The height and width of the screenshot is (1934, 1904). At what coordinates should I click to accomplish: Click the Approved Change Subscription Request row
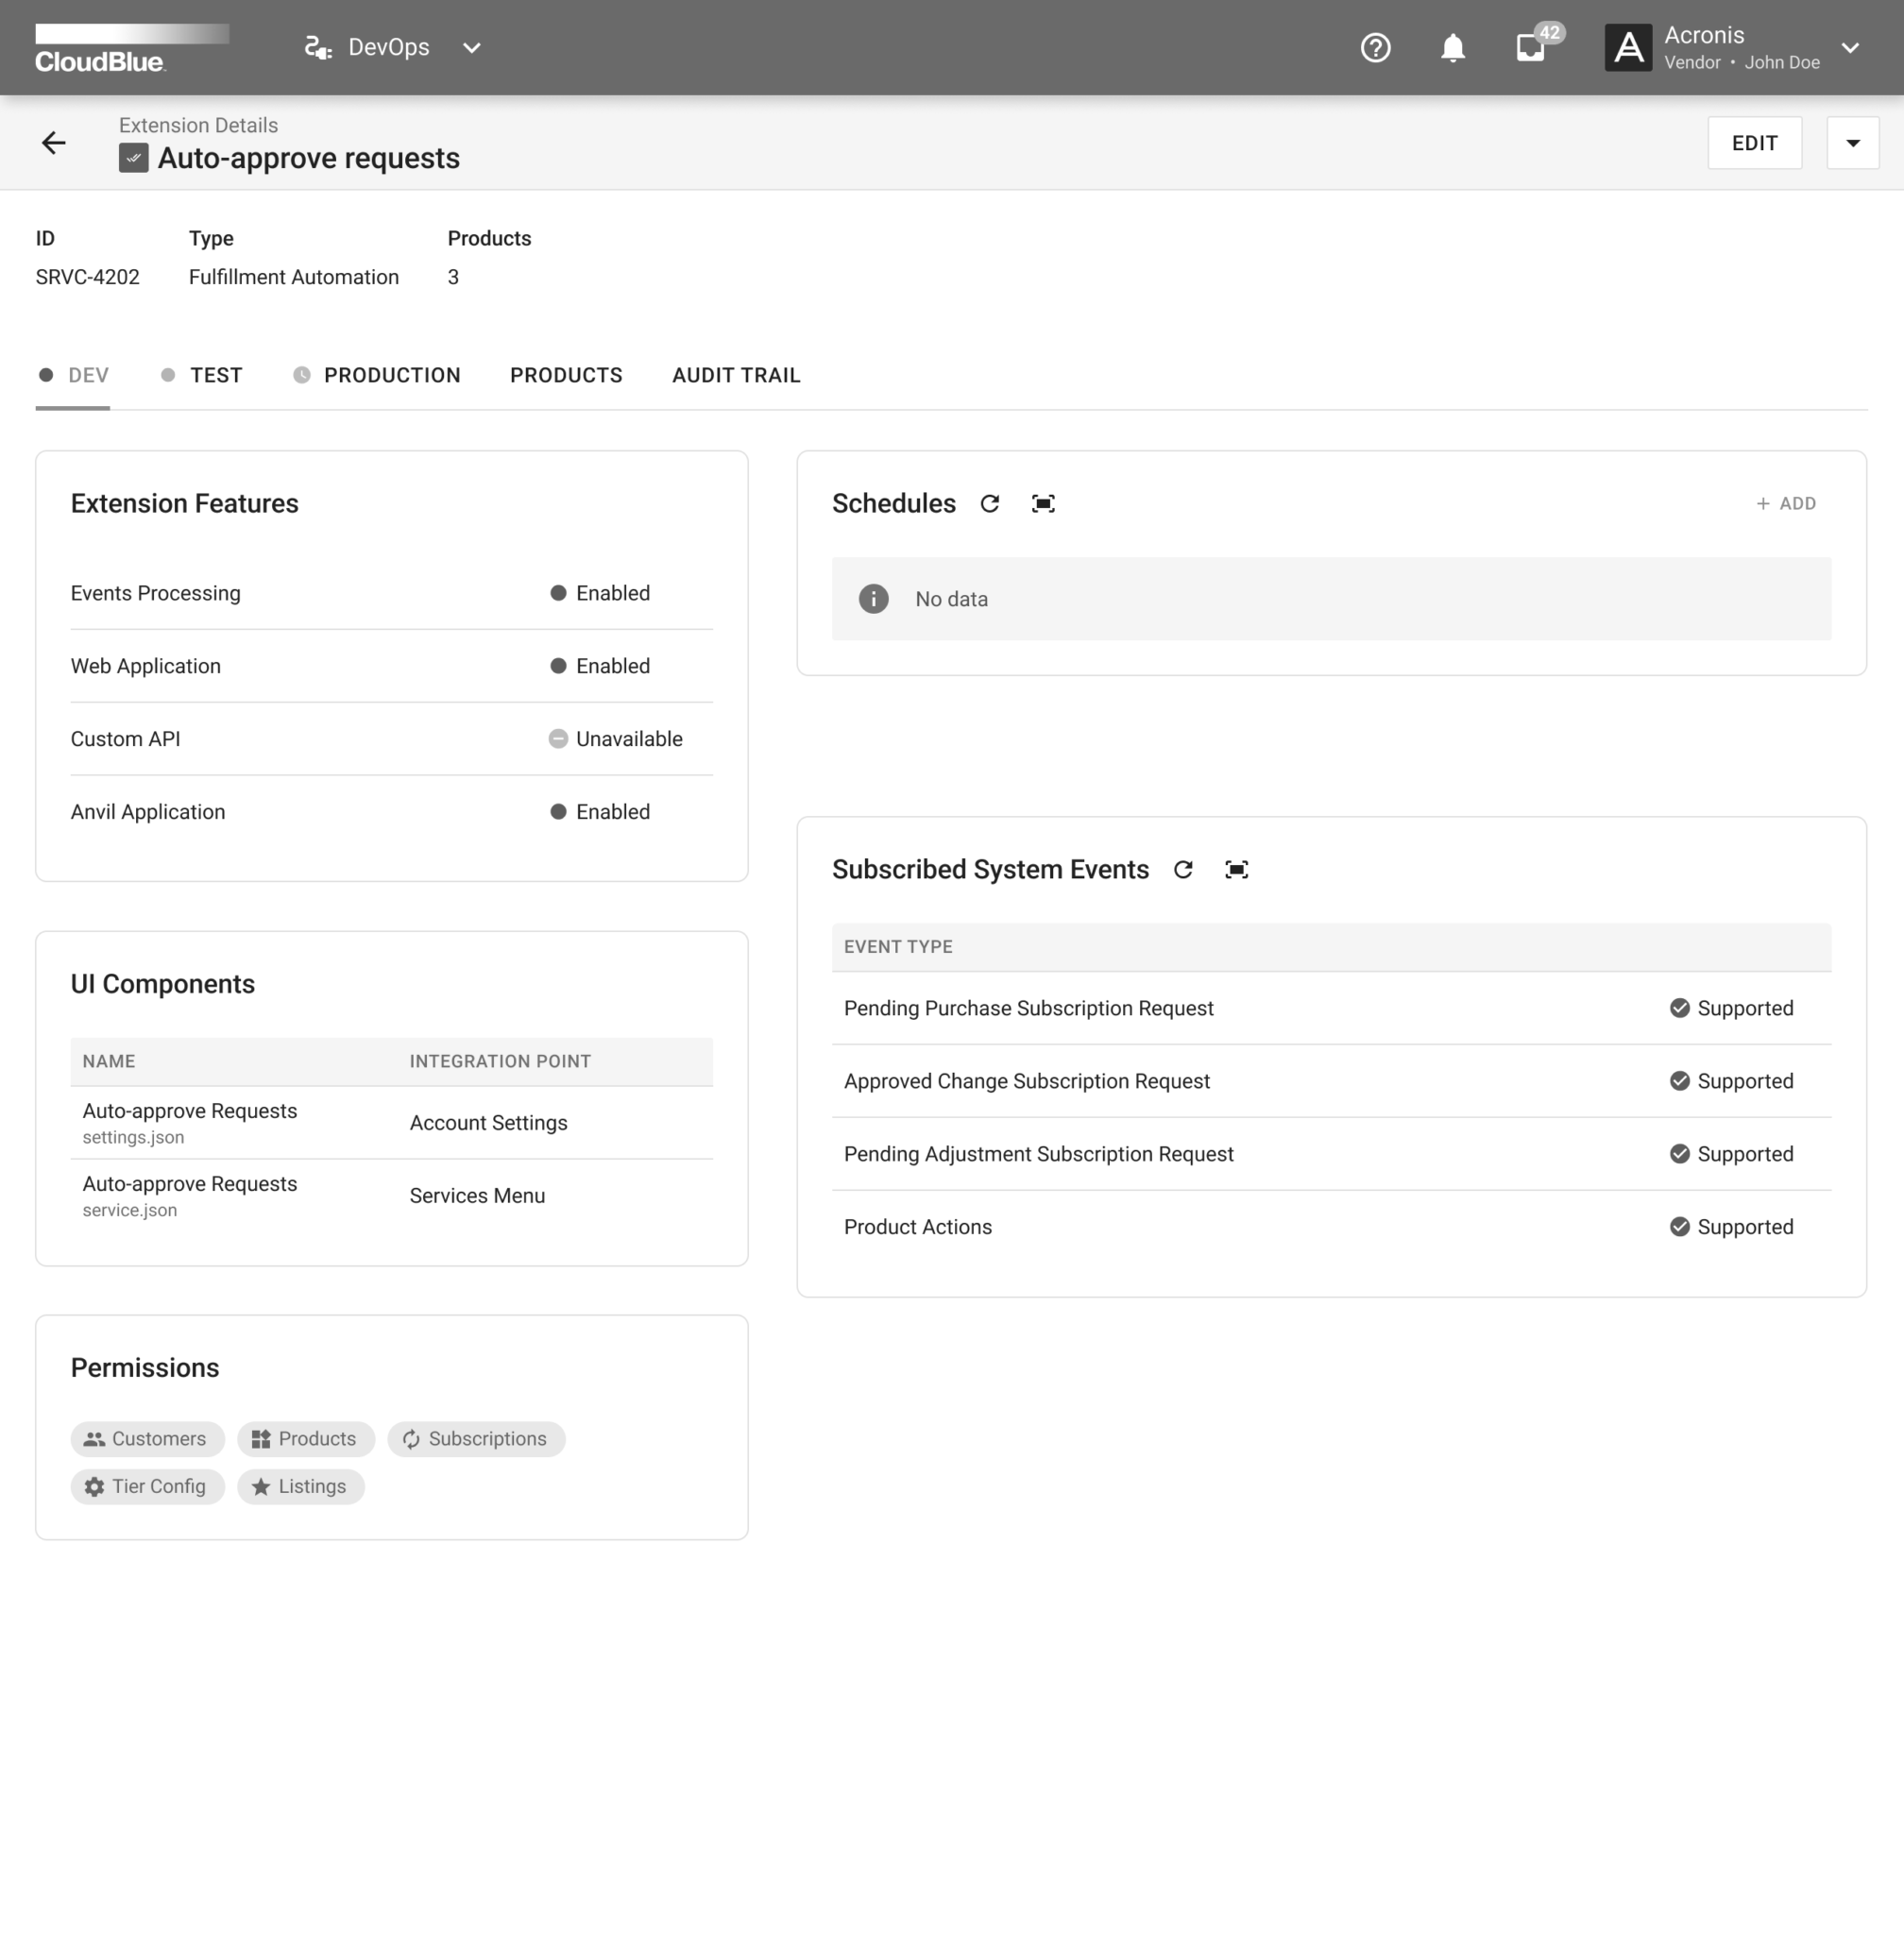coord(1331,1080)
